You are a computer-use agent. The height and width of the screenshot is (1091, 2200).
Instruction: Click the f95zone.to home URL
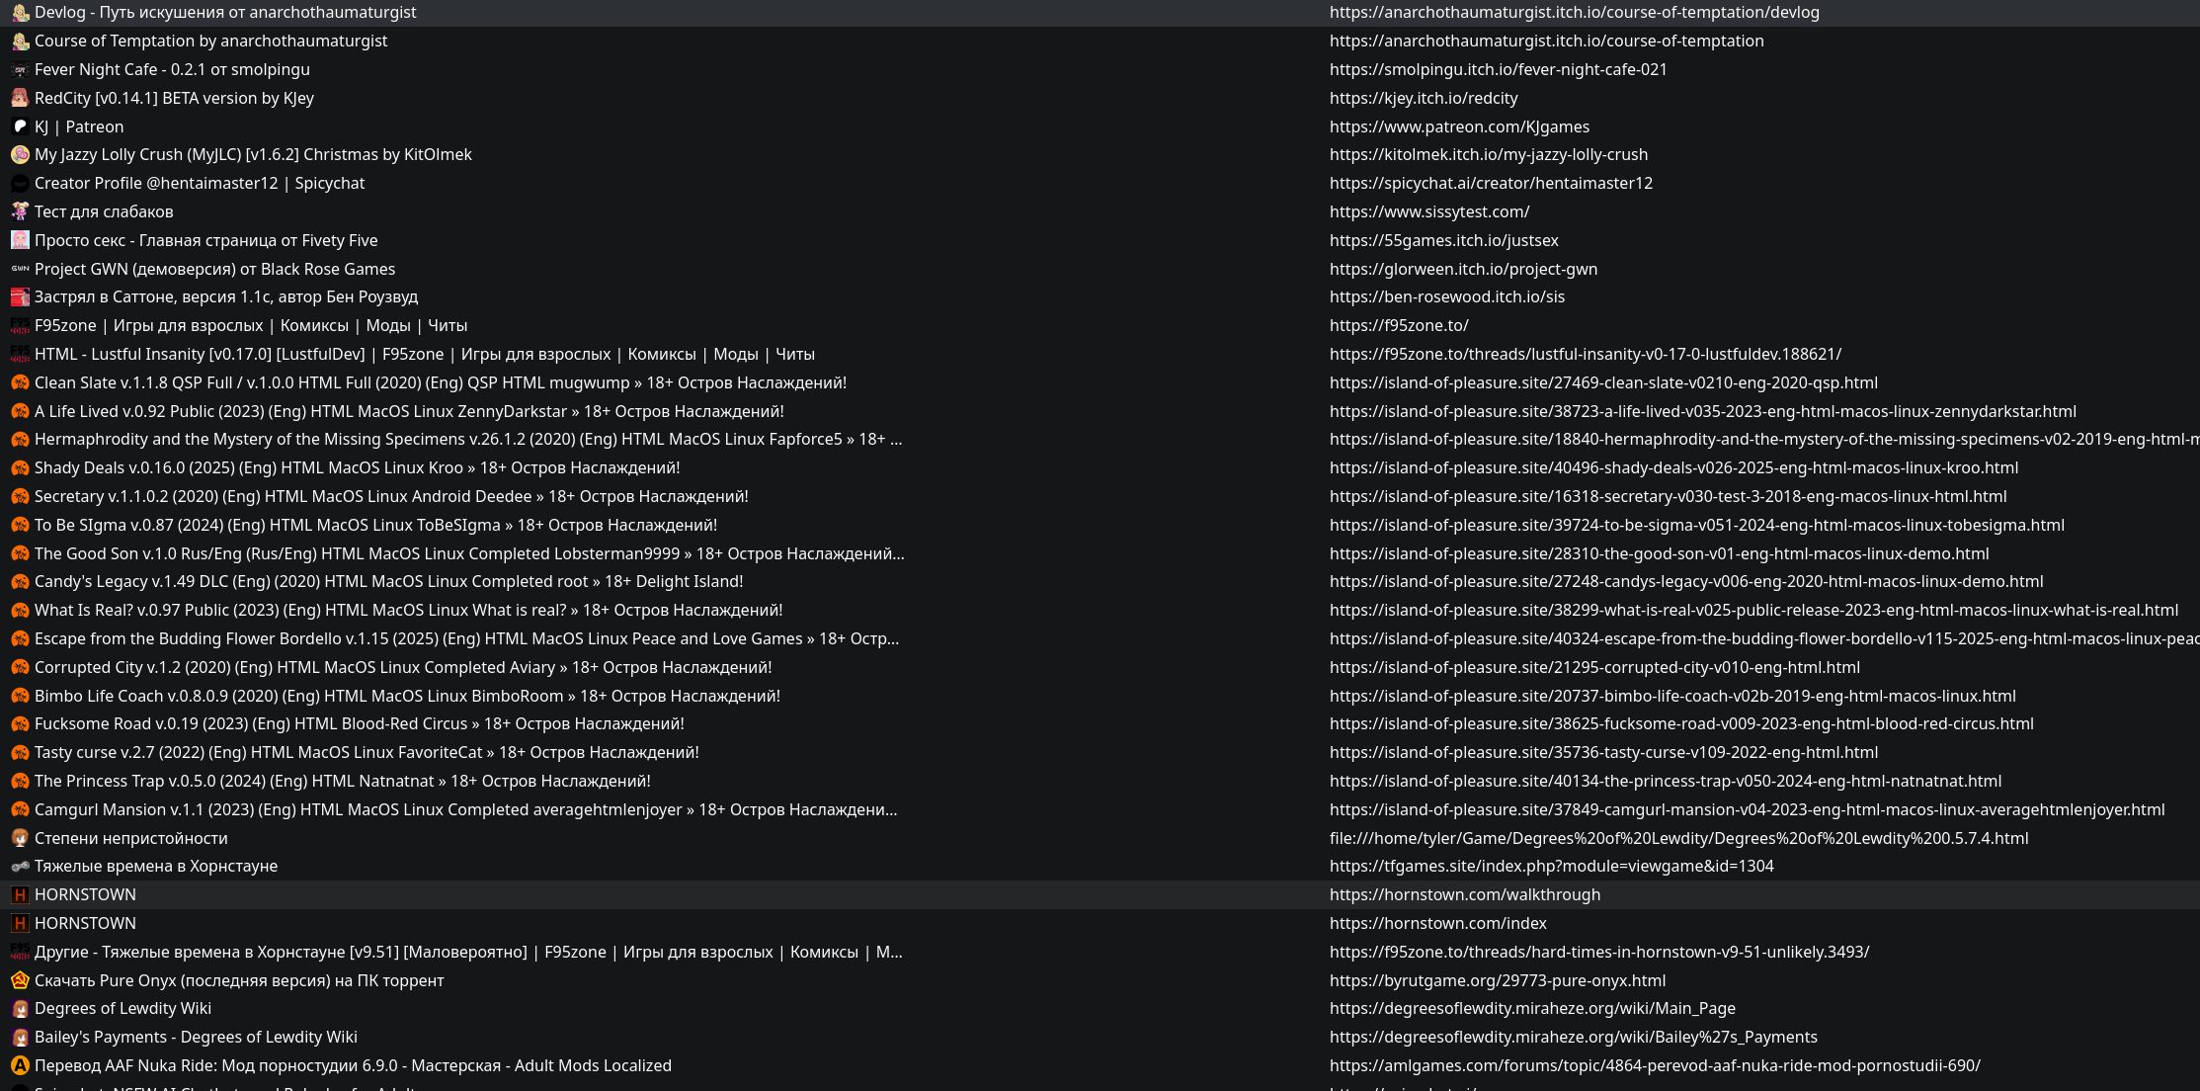pyautogui.click(x=1398, y=326)
